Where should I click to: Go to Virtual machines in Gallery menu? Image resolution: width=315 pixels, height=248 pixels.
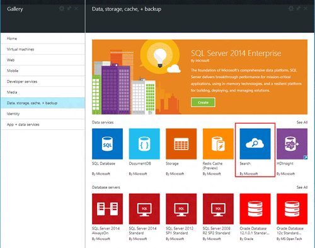(43, 49)
